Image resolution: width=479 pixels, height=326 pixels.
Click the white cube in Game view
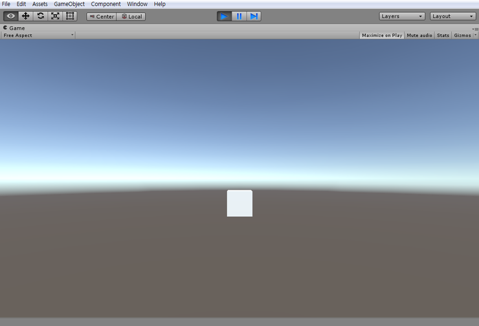click(240, 203)
